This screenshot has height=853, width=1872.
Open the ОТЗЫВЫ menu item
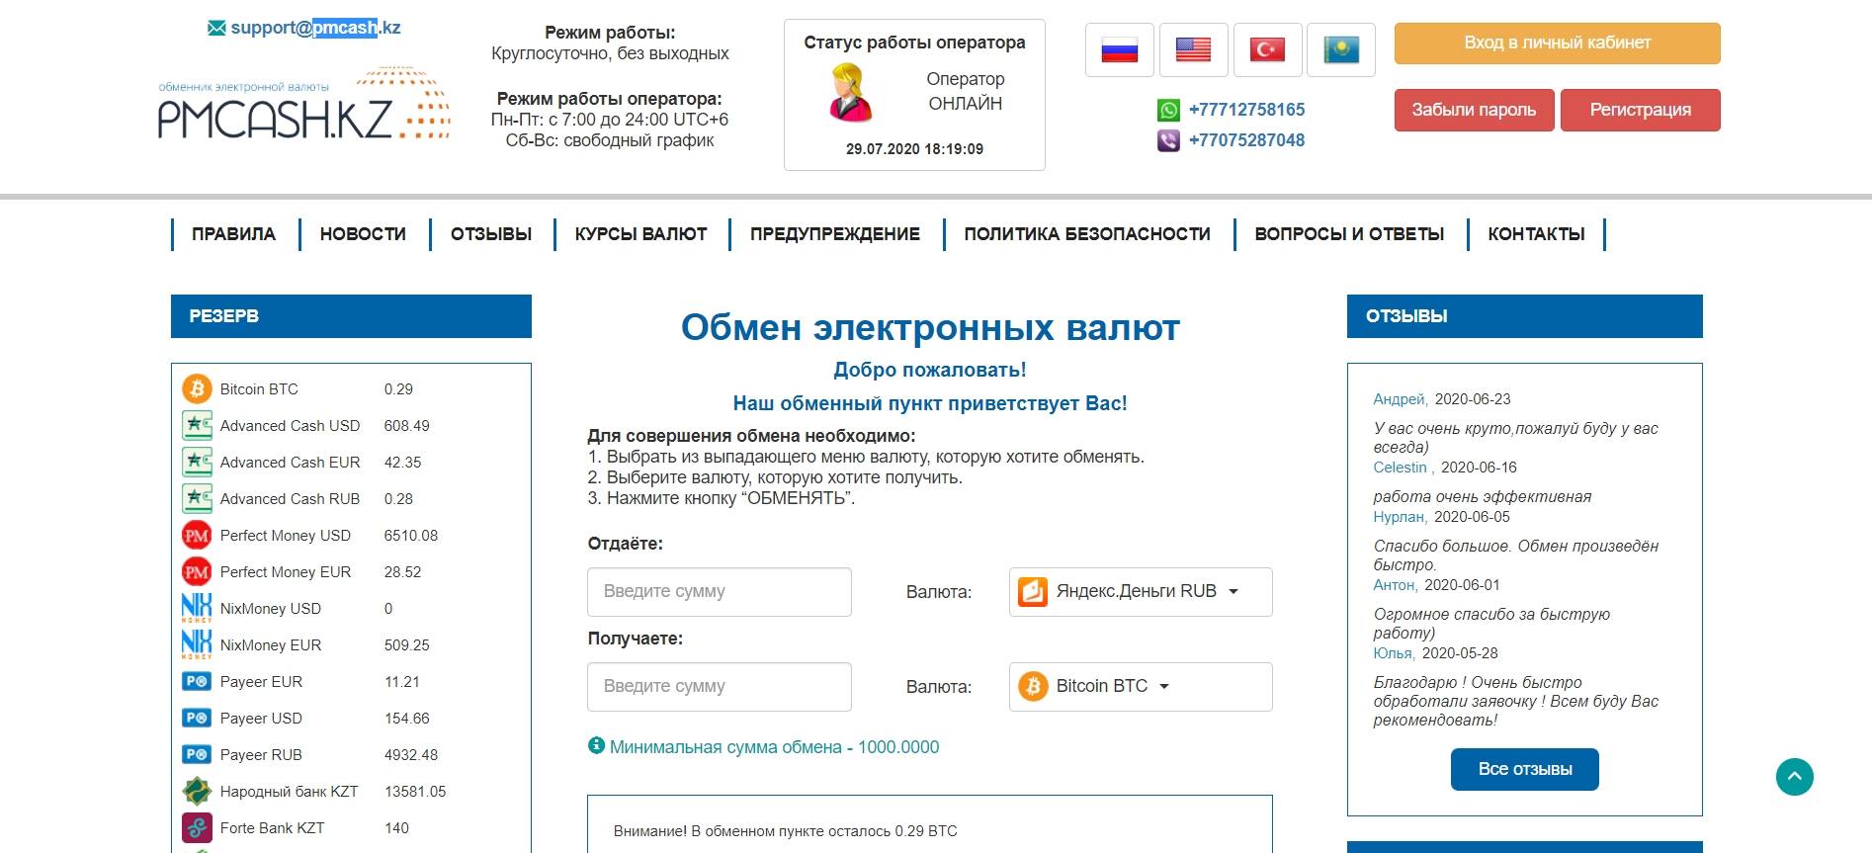pyautogui.click(x=491, y=234)
